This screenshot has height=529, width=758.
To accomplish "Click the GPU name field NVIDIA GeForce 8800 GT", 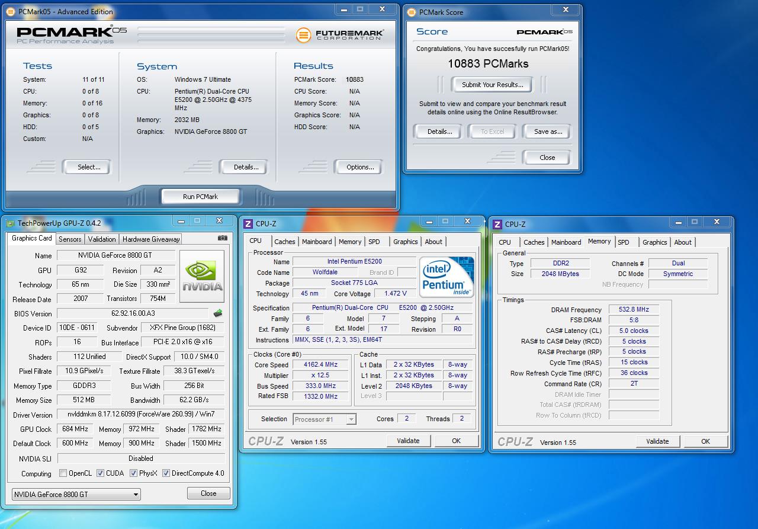I will (x=116, y=255).
